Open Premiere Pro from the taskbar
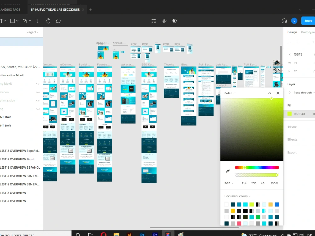Image resolution: width=315 pixels, height=236 pixels. (155, 234)
